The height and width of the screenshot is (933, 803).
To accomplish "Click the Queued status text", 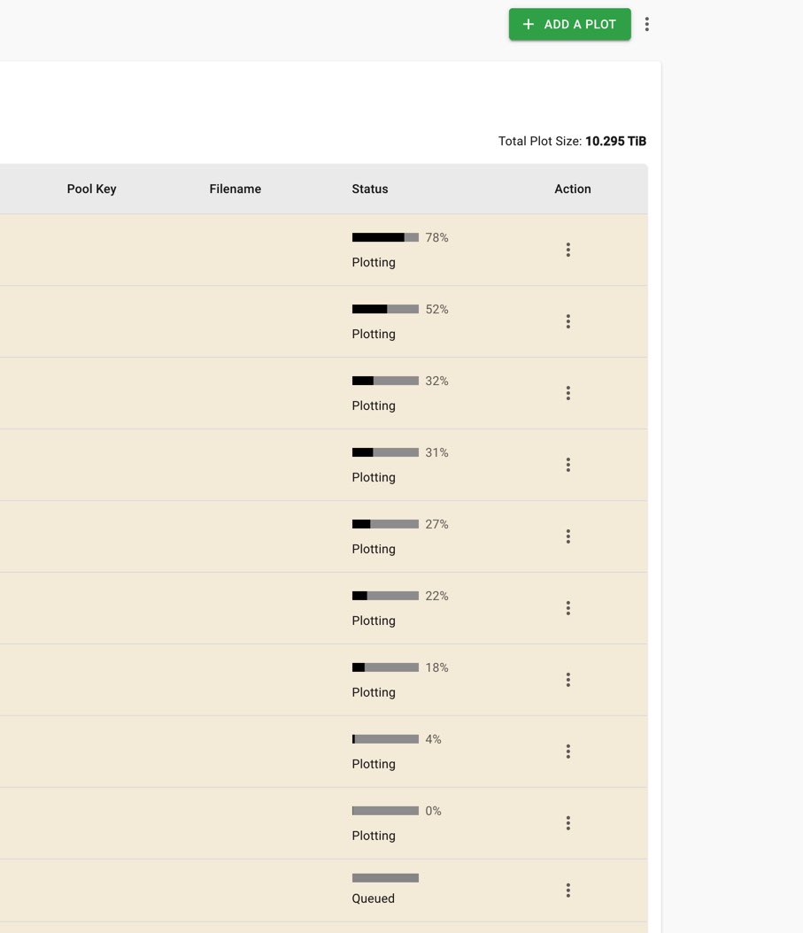I will coord(374,898).
